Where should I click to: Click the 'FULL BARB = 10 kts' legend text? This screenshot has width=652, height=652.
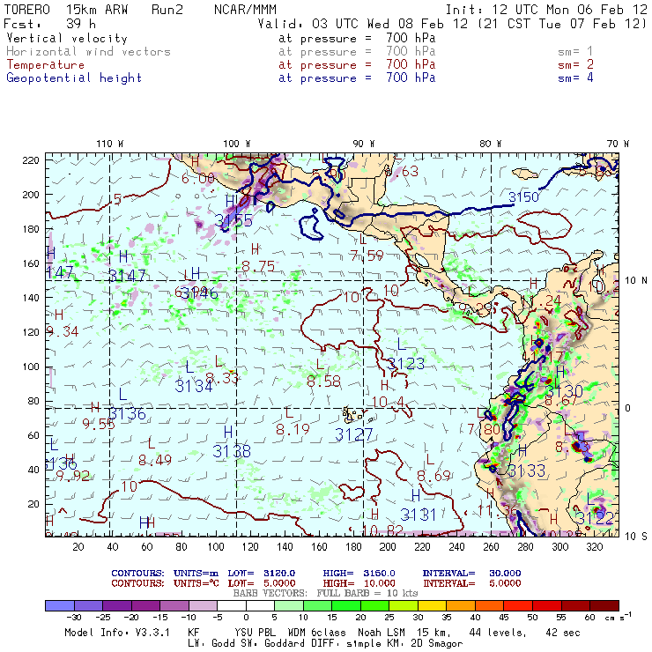[x=367, y=593]
